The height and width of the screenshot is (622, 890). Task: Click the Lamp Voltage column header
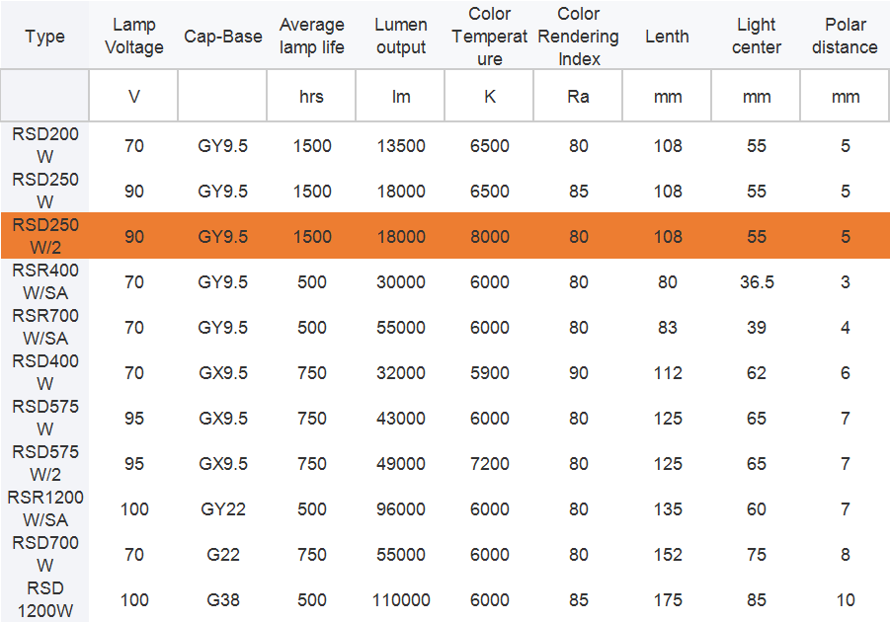pos(134,37)
